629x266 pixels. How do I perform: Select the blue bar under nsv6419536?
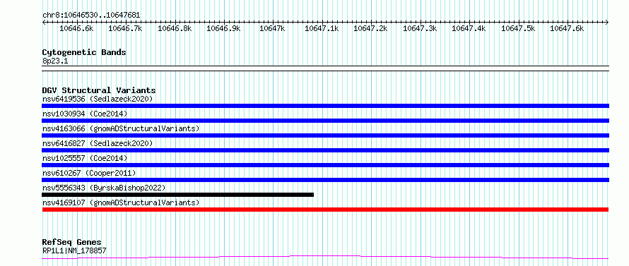326,106
